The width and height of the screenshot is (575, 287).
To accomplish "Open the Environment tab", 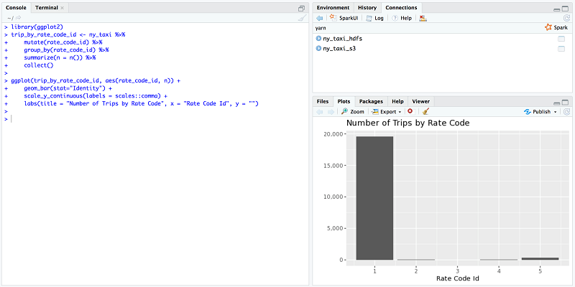I will tap(333, 8).
